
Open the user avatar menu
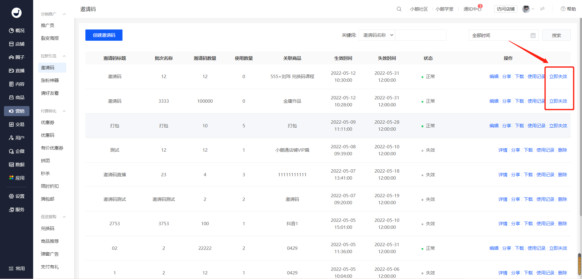528,9
